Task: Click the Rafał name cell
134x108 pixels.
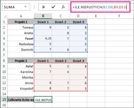Action: 21,66
